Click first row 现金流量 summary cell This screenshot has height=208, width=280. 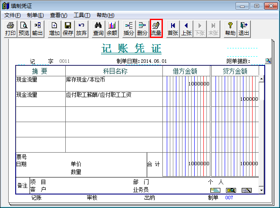[40, 84]
